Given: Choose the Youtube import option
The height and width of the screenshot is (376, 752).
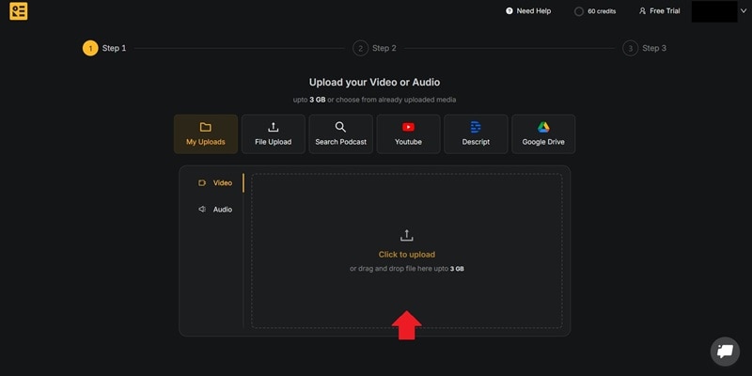Looking at the screenshot, I should [x=409, y=133].
